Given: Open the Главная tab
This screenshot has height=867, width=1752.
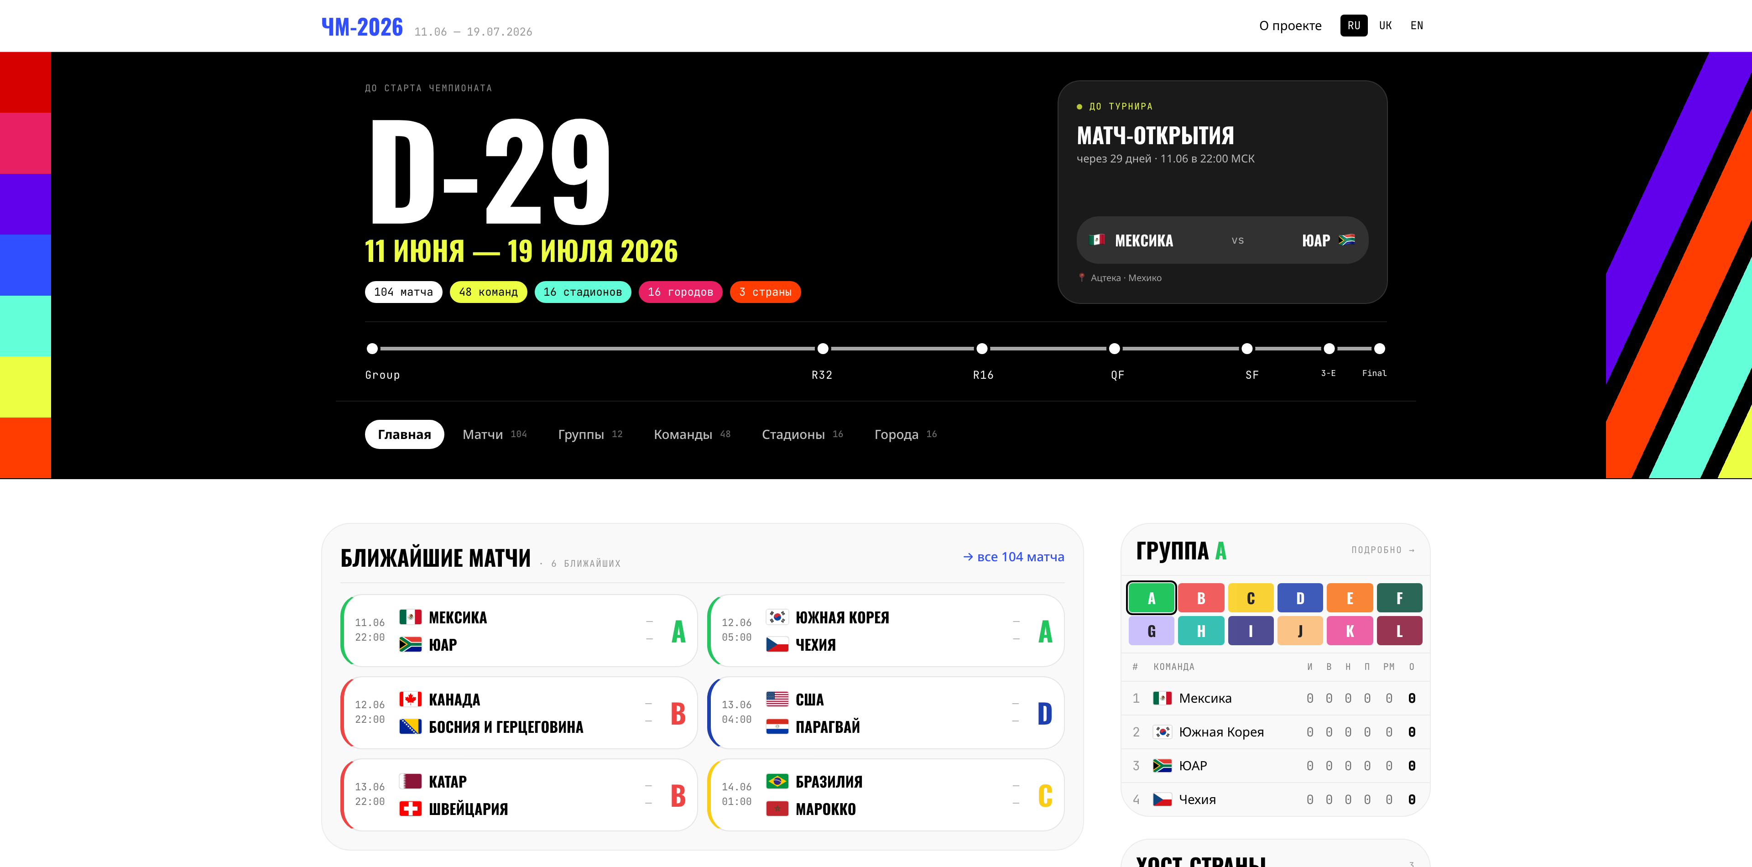Looking at the screenshot, I should (404, 434).
